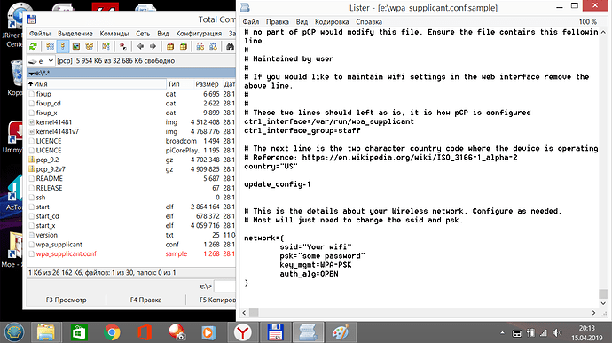
Task: Open the Кодировка menu in Lister
Action: [x=332, y=22]
